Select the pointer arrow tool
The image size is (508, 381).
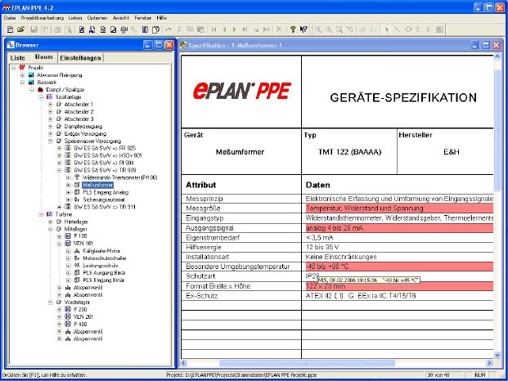[x=387, y=29]
